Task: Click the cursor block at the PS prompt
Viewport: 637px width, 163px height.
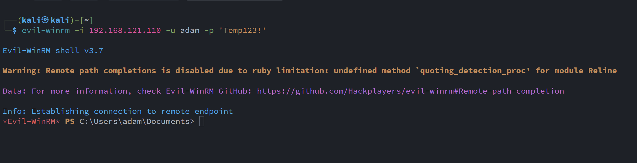Action: pos(202,121)
